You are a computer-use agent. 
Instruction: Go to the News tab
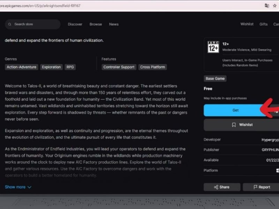[114, 24]
